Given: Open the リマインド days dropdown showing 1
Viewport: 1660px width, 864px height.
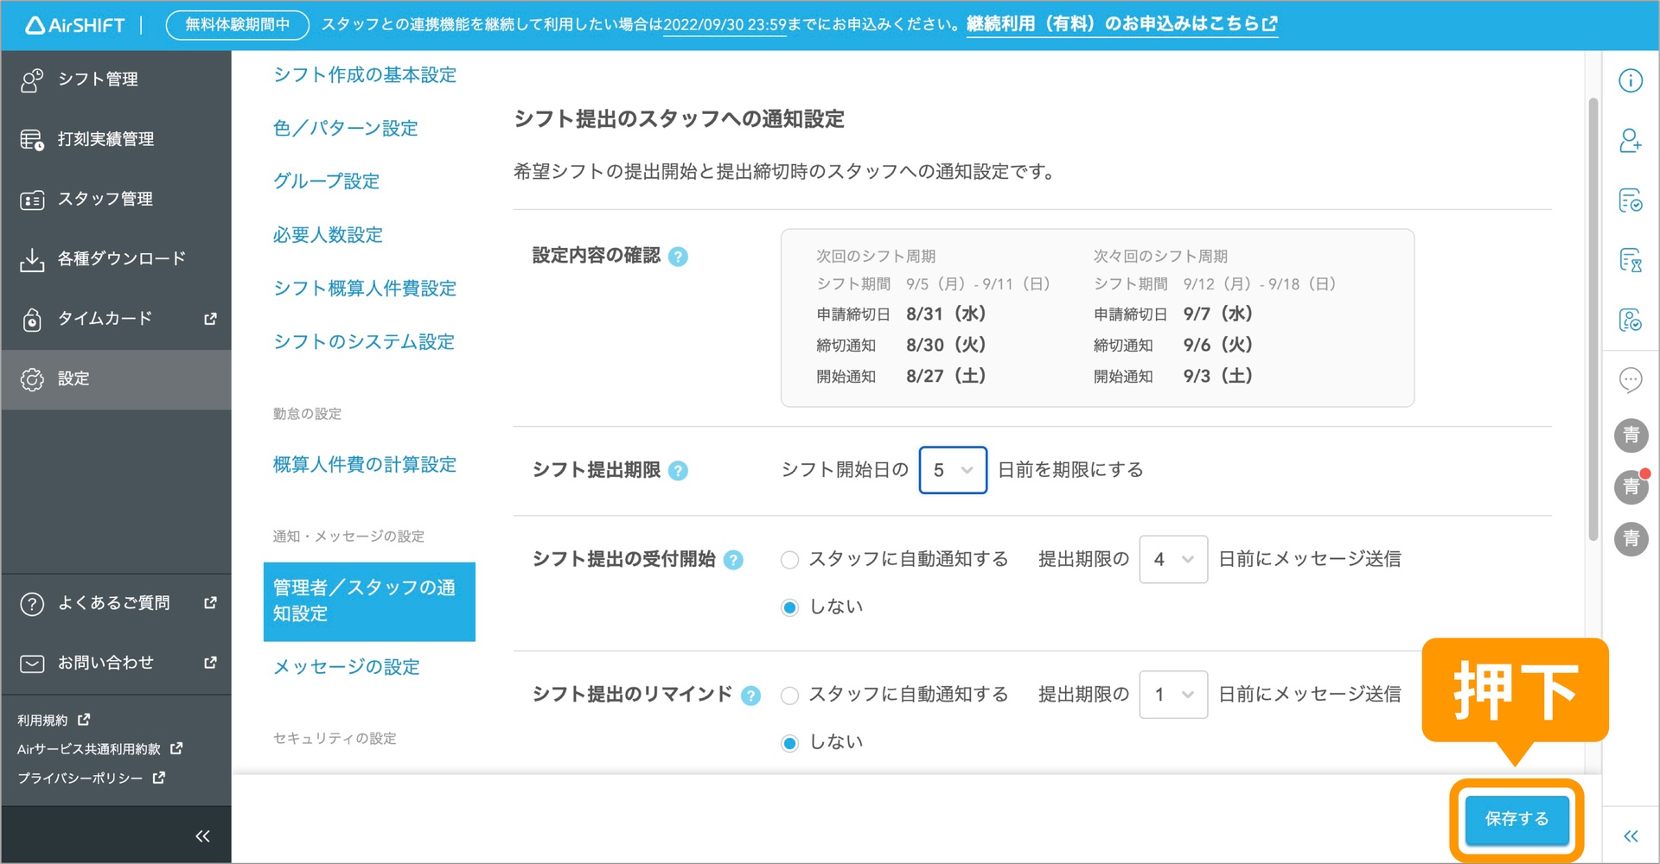Looking at the screenshot, I should 1172,695.
